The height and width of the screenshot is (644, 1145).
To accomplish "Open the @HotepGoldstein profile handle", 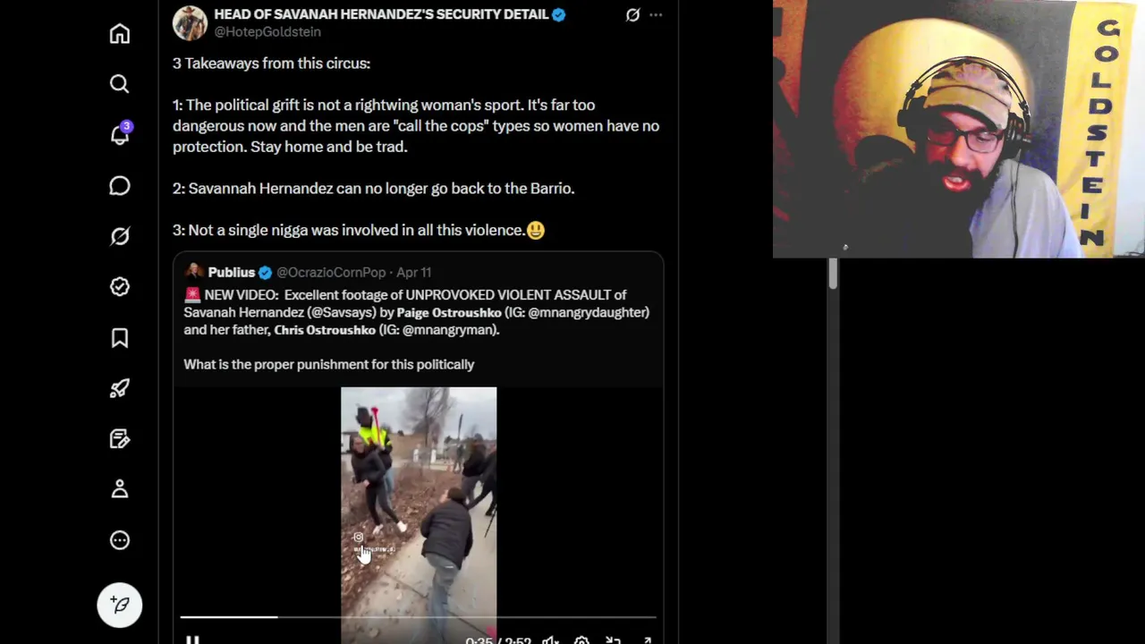I will (267, 31).
